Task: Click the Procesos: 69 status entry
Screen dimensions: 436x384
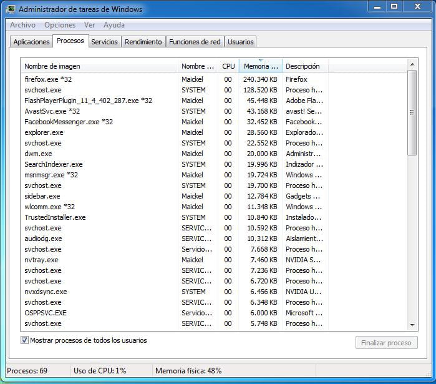Action: [27, 371]
